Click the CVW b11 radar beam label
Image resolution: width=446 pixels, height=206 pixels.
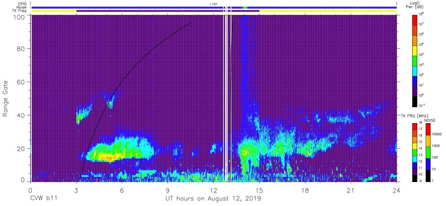43,199
